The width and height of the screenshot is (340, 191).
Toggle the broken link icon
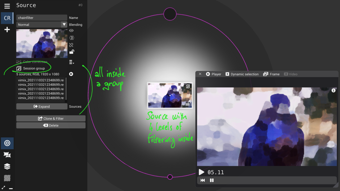click(71, 45)
